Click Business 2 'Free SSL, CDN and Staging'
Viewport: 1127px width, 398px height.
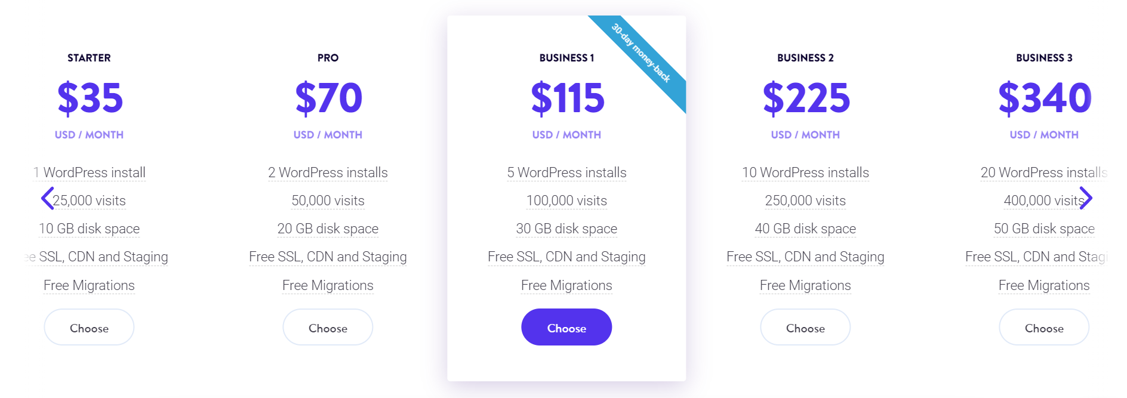(x=805, y=257)
